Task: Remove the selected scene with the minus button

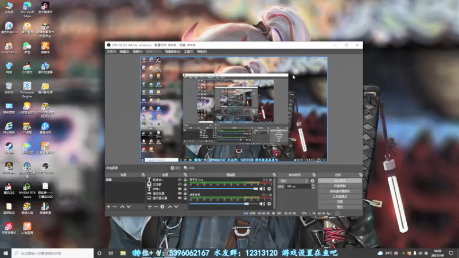Action: [115, 206]
